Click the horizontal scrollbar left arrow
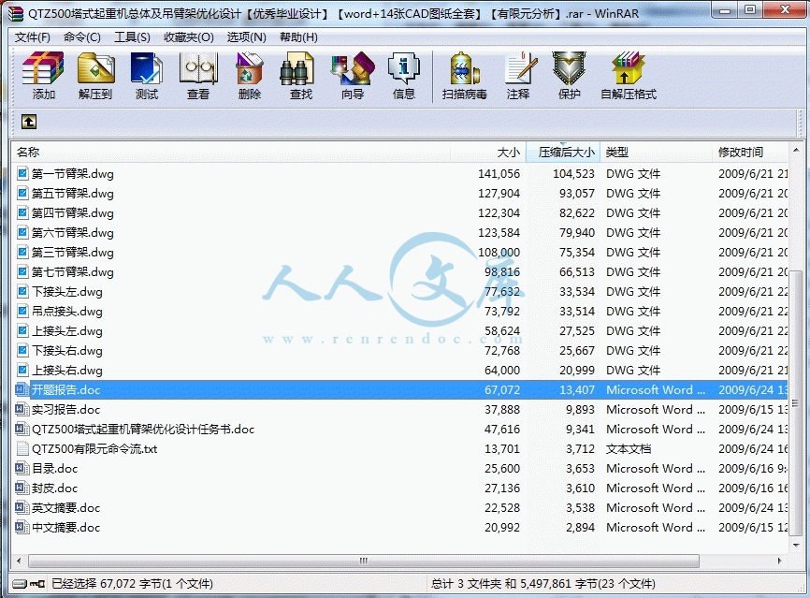 pyautogui.click(x=19, y=561)
